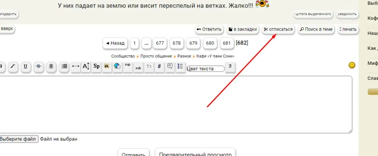This screenshot has width=378, height=156.
Task: Open the smiley emoticon picker
Action: pos(352,65)
